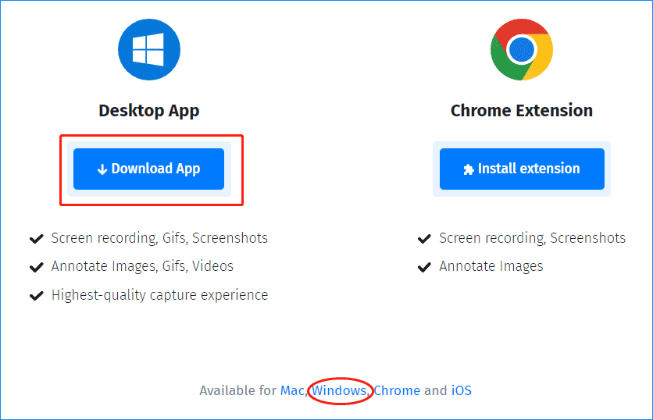
Task: Click checkmark beside Screen recording, Screenshots
Action: (x=424, y=238)
